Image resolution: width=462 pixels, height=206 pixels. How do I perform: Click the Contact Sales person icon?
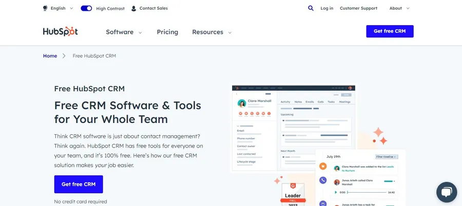click(x=133, y=8)
